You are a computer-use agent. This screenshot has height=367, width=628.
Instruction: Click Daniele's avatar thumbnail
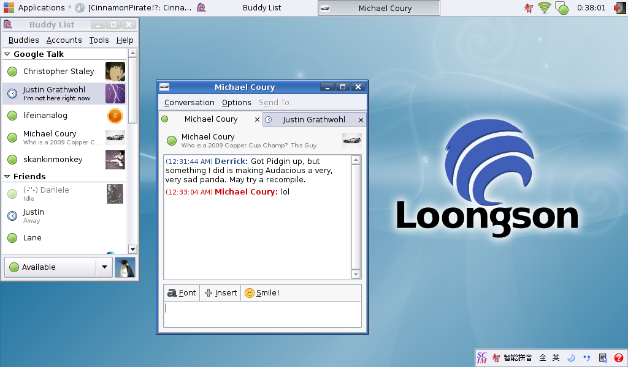click(x=115, y=194)
